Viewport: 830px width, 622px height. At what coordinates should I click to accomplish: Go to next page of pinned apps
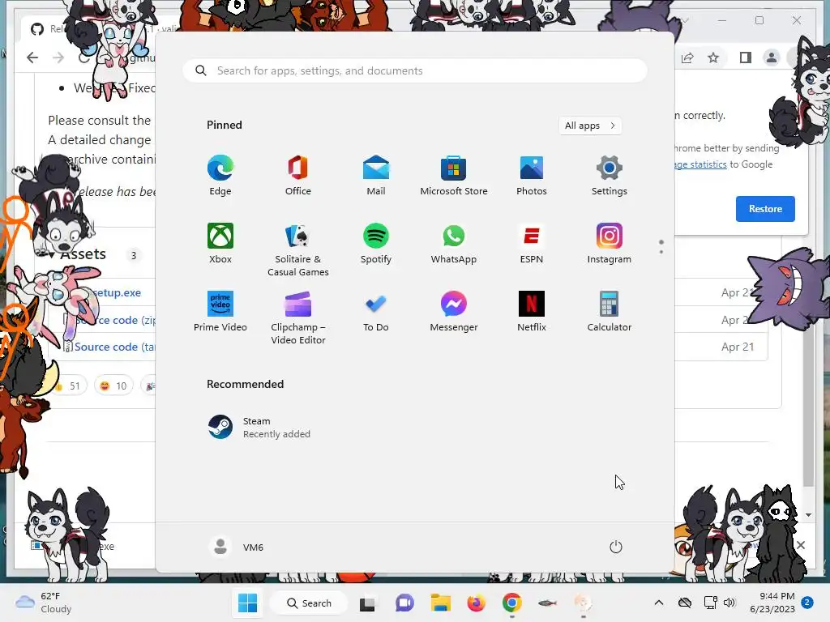click(661, 252)
